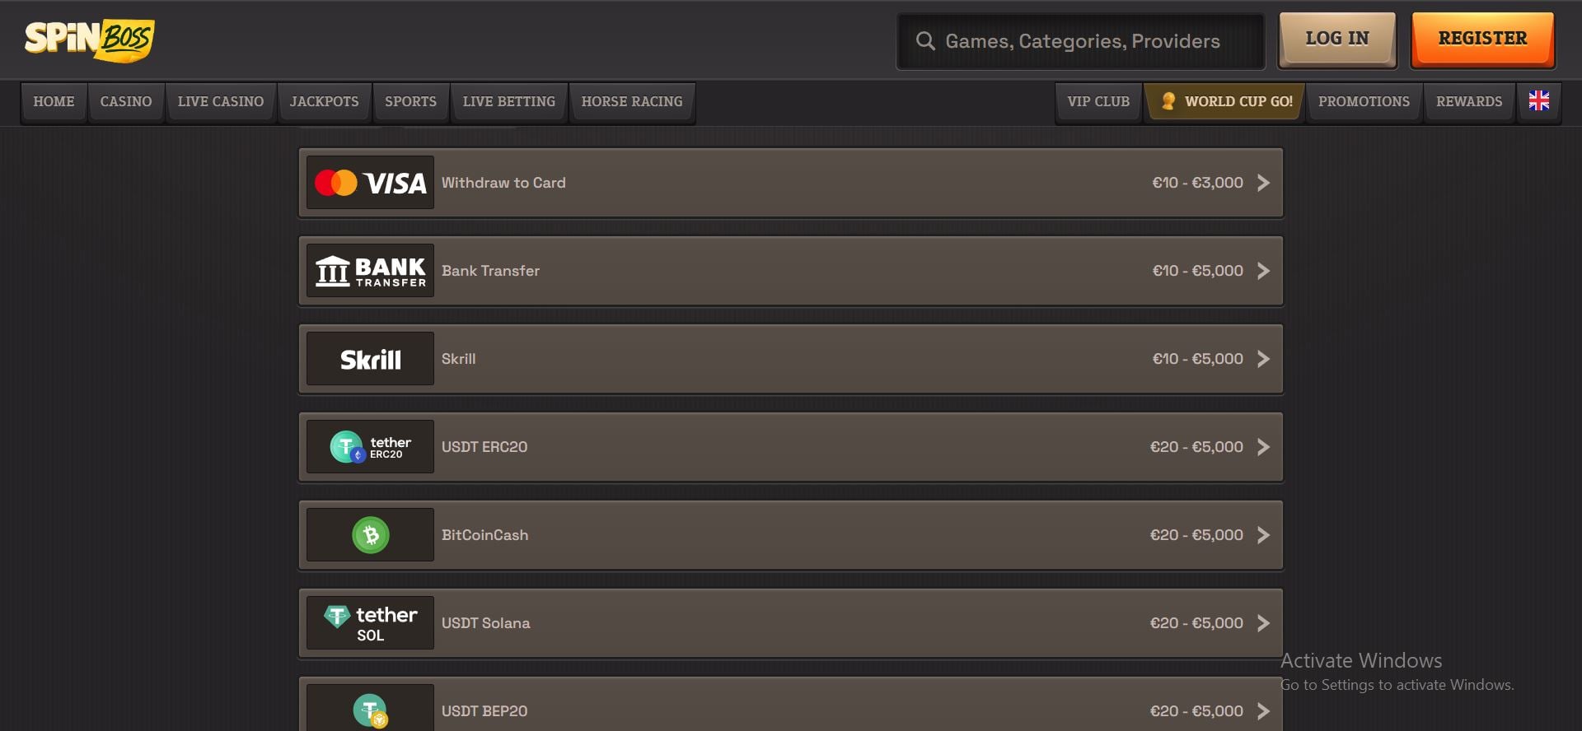1582x731 pixels.
Task: Go to the Home menu
Action: [x=54, y=102]
